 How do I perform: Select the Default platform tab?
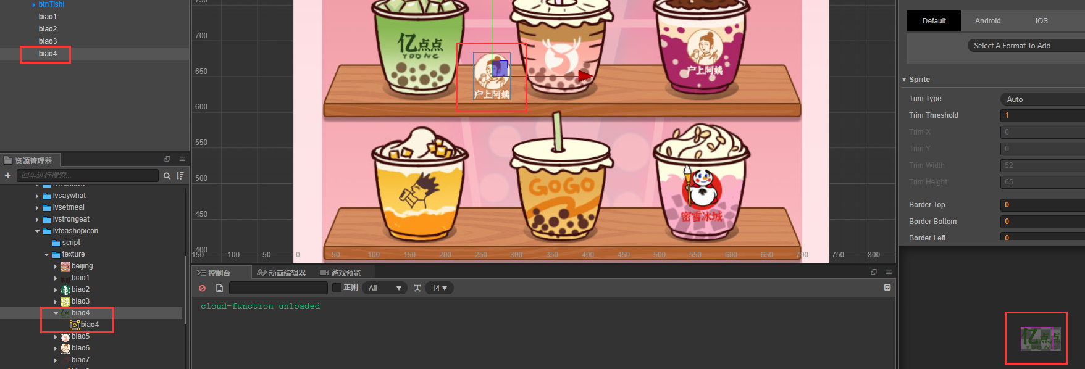pyautogui.click(x=934, y=21)
